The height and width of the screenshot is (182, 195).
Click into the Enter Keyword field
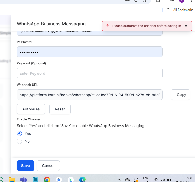90,73
